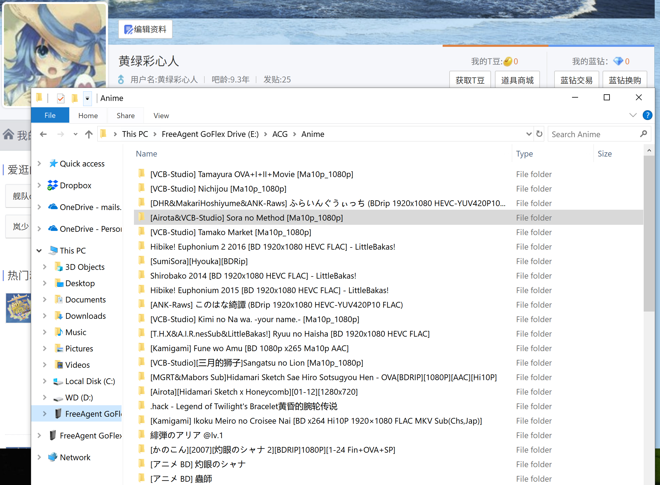Expand the Quick access tree node
This screenshot has height=485, width=660.
(x=39, y=163)
